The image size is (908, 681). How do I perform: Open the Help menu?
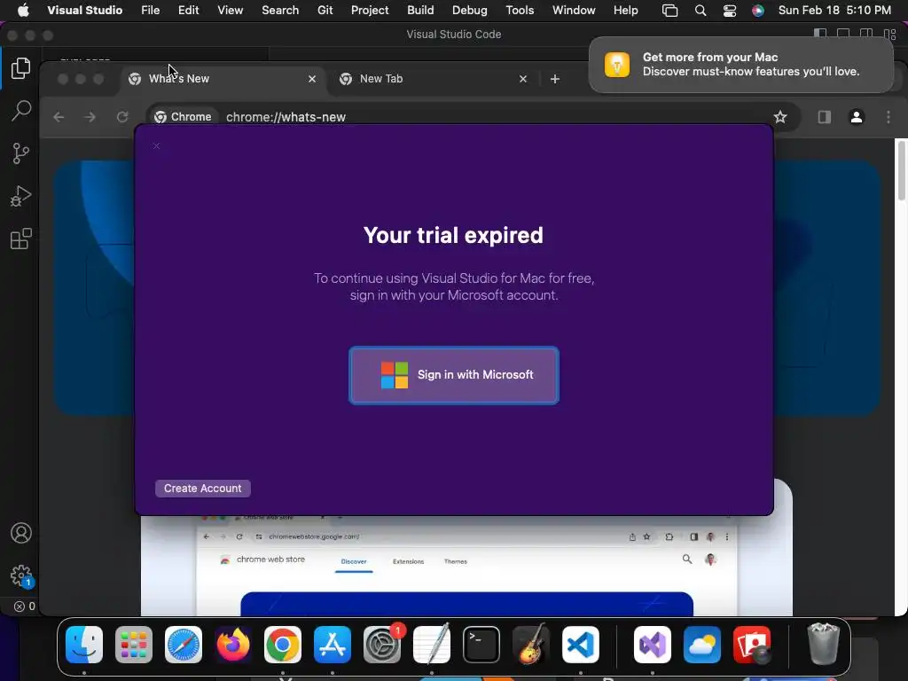[x=625, y=11]
